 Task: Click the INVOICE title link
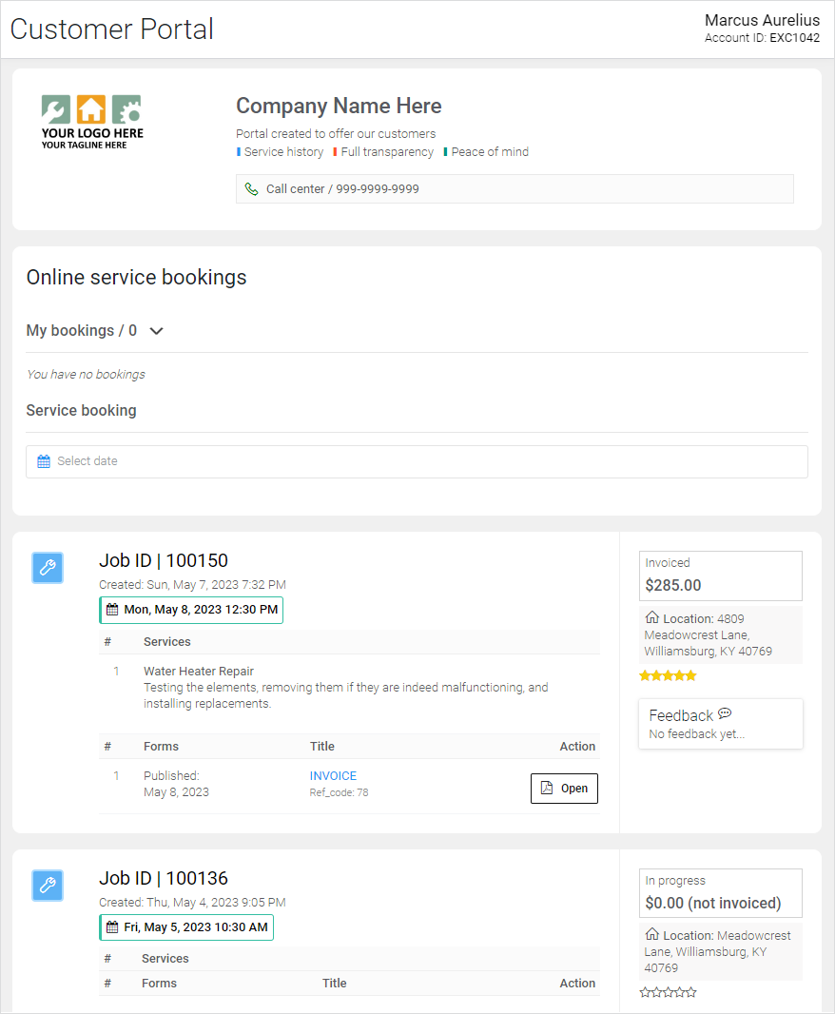coord(333,776)
